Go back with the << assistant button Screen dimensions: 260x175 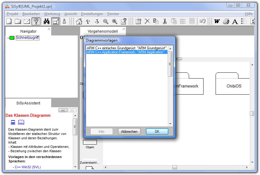63,110
